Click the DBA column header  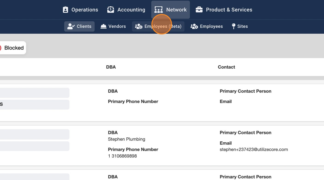[x=111, y=67]
